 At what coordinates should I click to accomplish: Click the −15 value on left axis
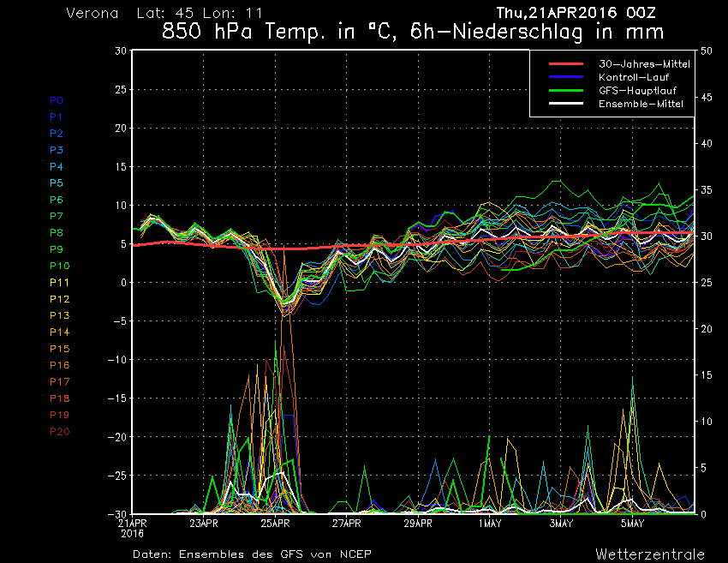click(117, 398)
